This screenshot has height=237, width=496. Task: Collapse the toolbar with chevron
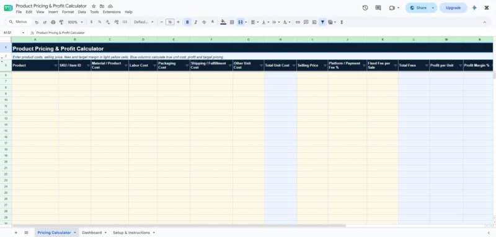(484, 22)
